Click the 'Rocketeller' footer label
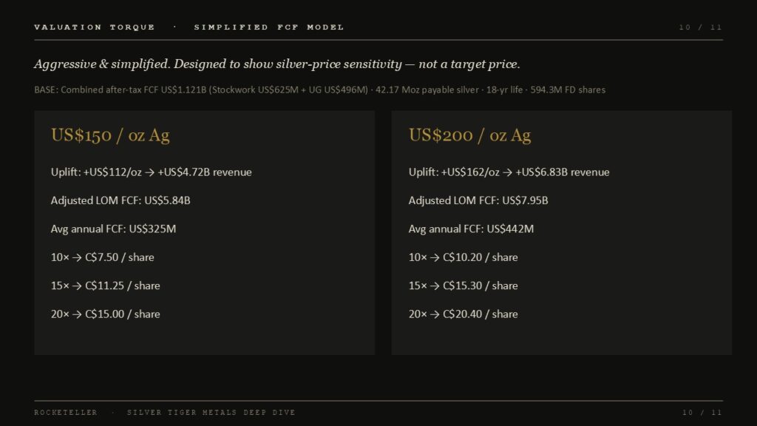 tap(66, 413)
